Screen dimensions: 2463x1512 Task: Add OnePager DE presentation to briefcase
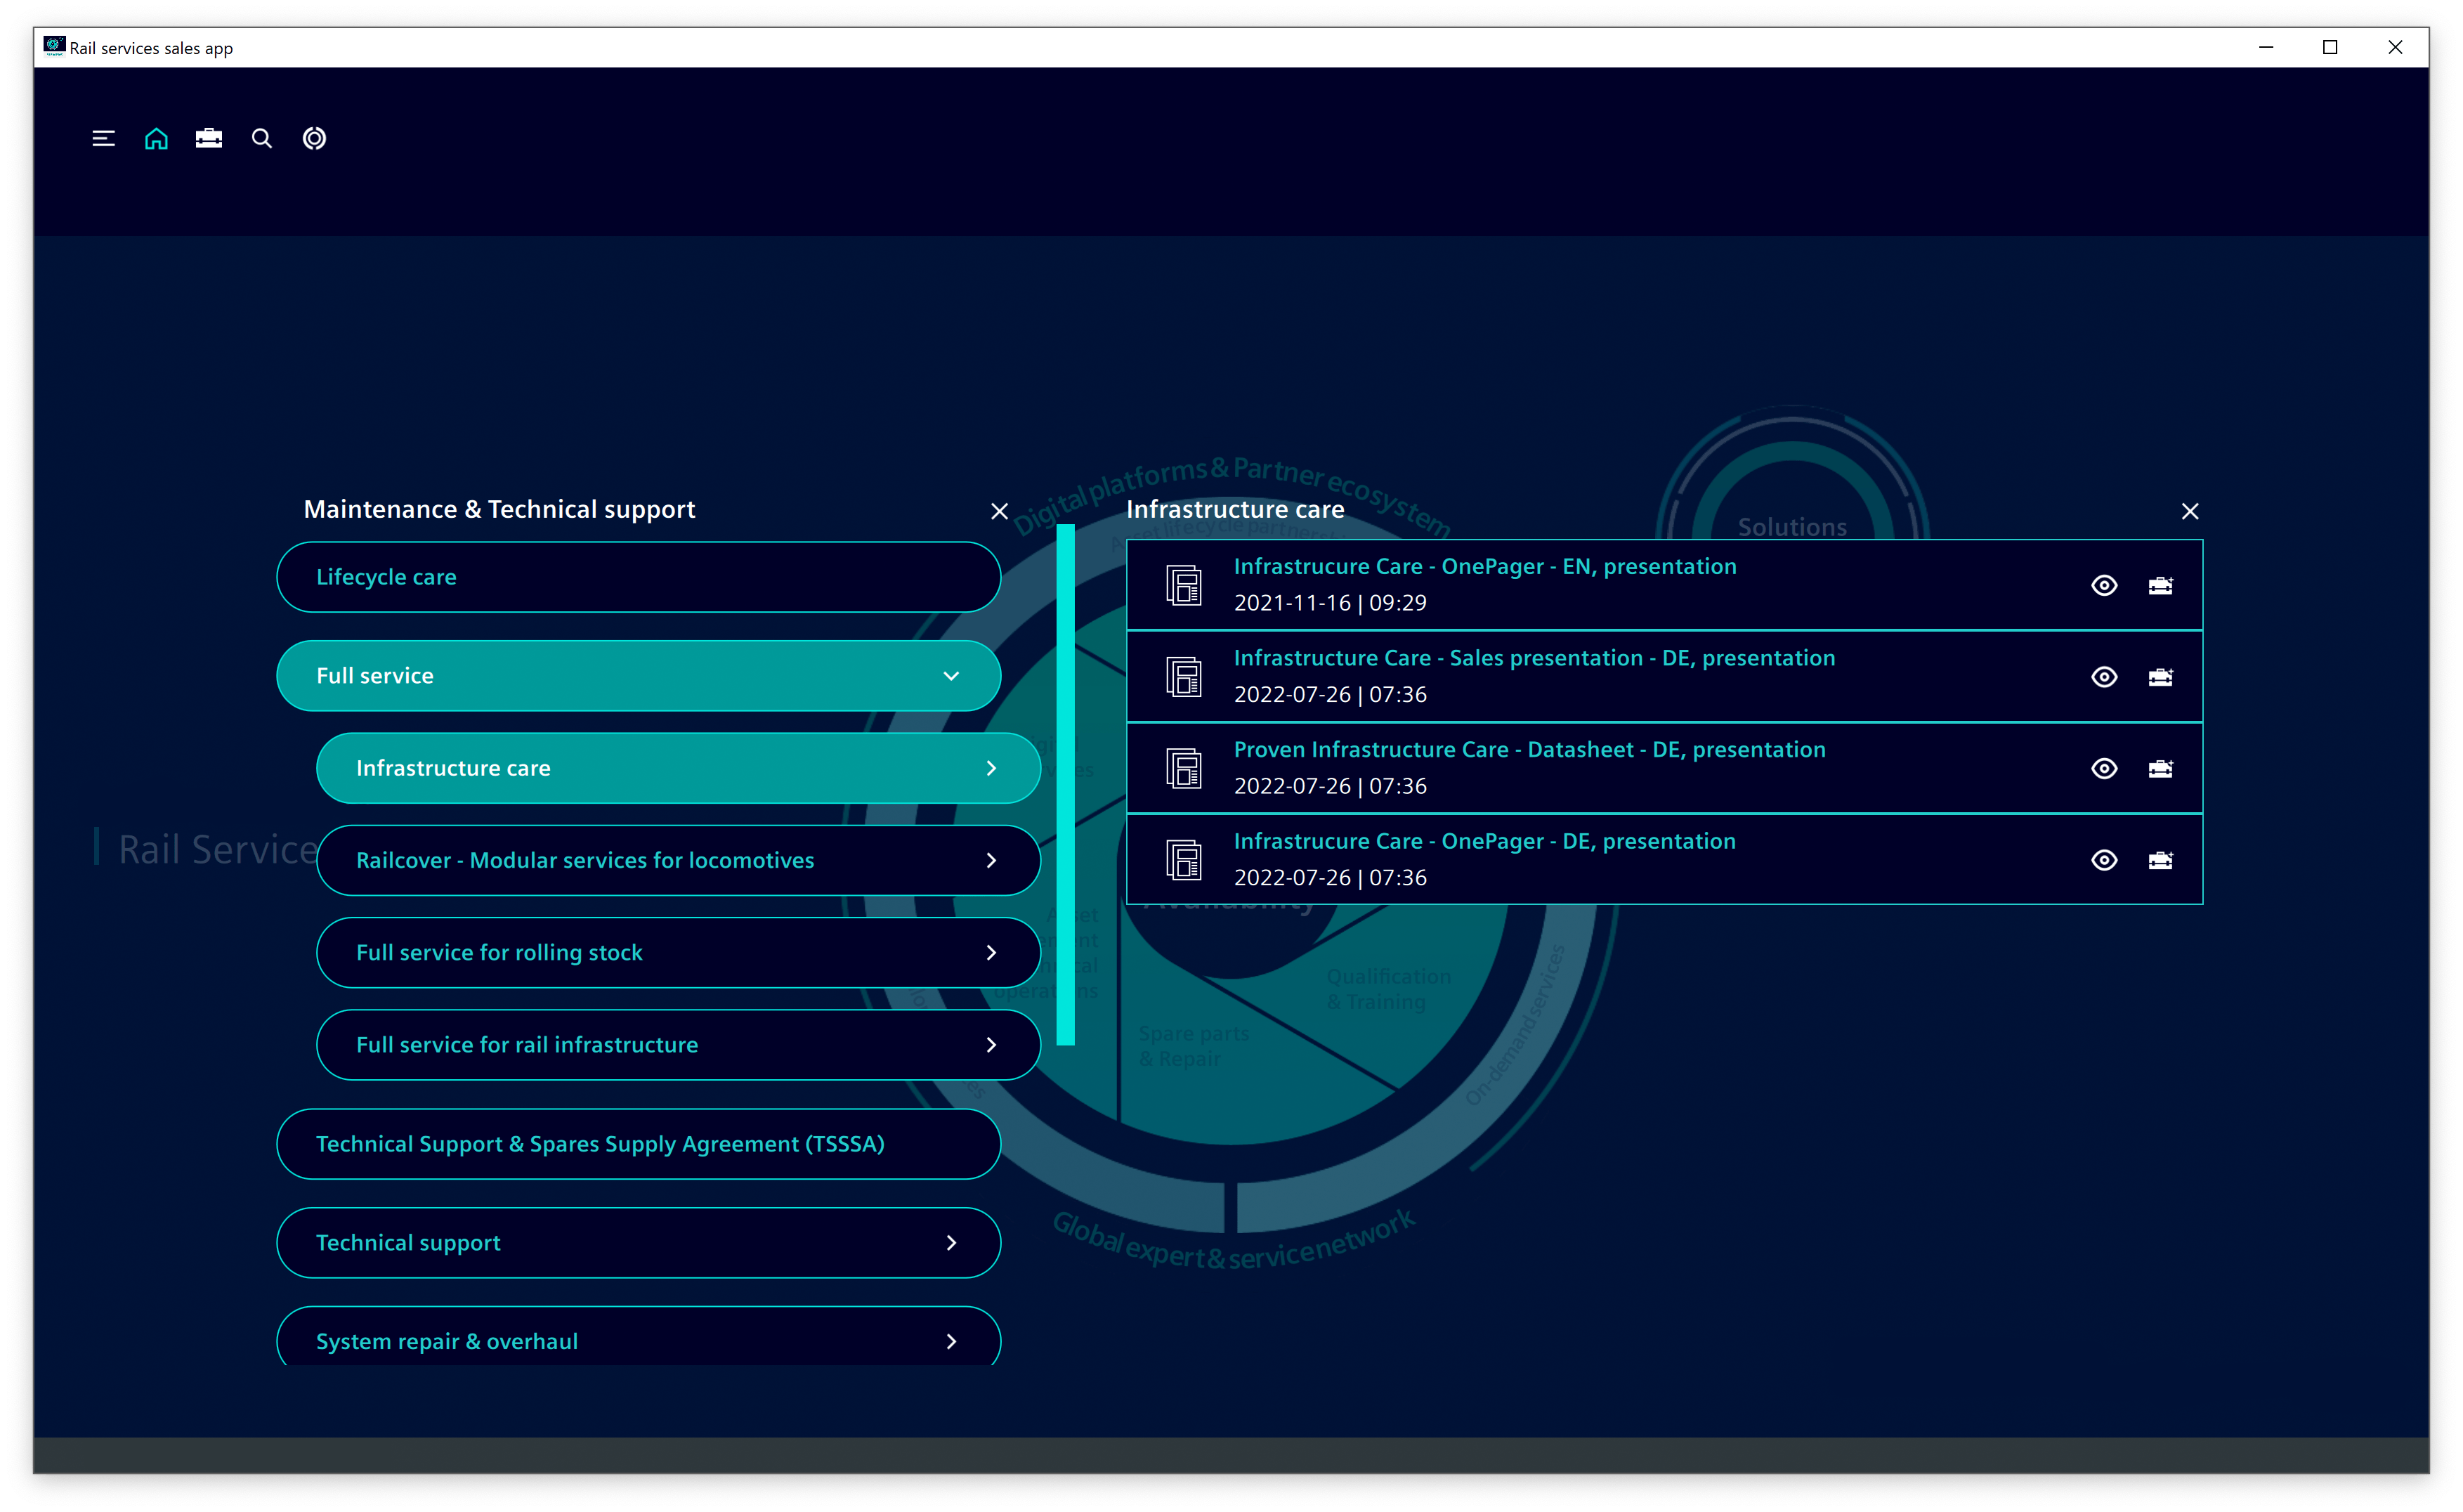click(x=2160, y=860)
